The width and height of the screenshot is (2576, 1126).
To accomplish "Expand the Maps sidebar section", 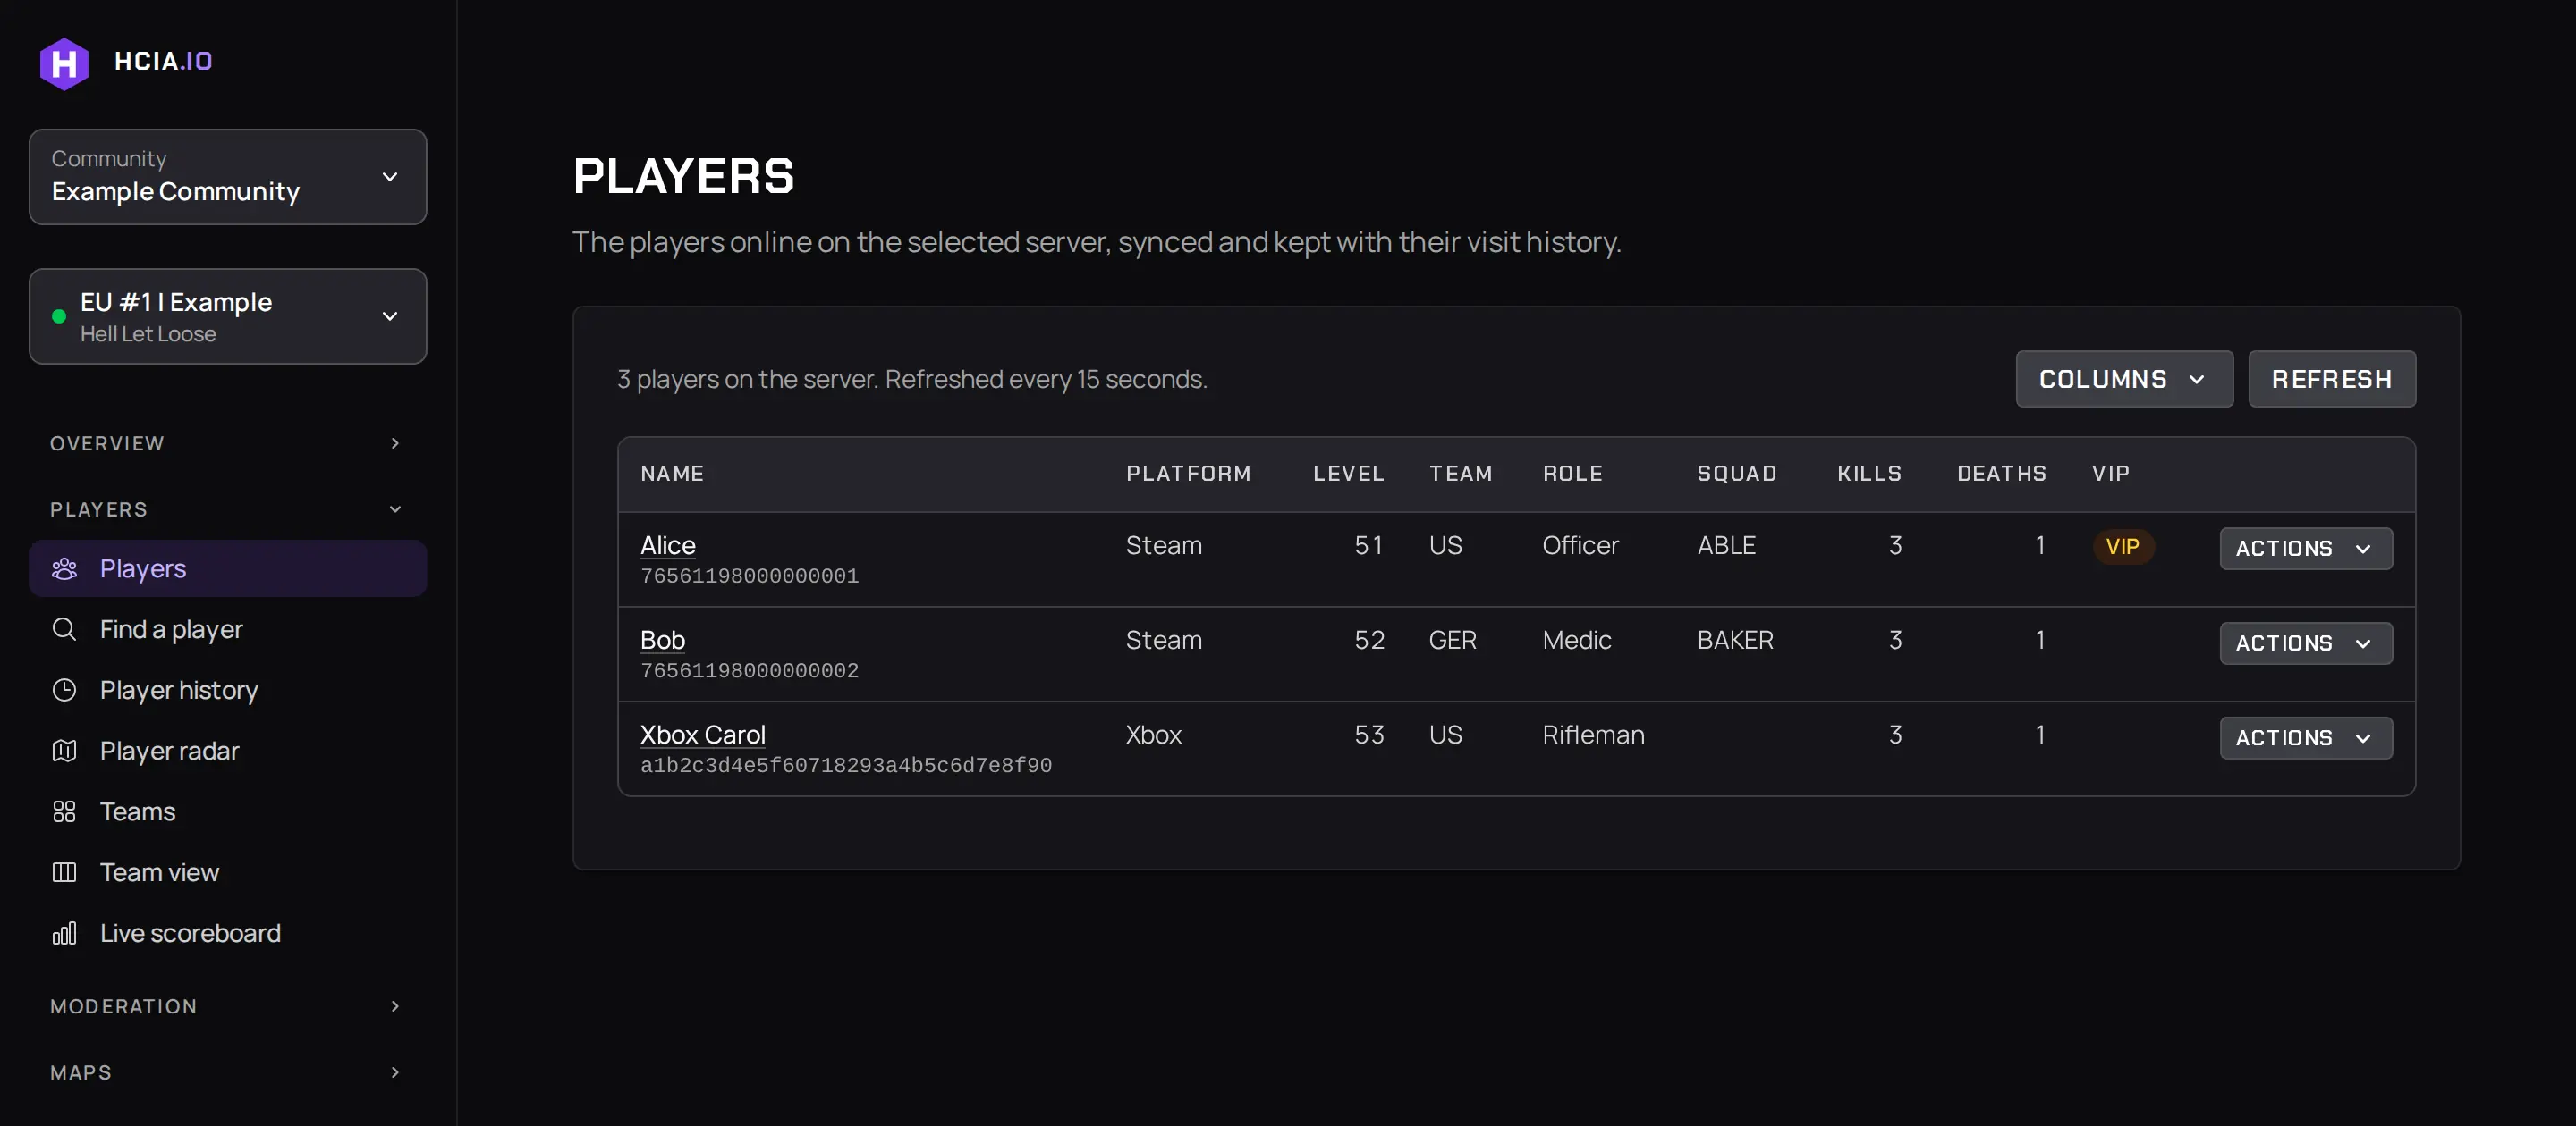I will pyautogui.click(x=228, y=1072).
